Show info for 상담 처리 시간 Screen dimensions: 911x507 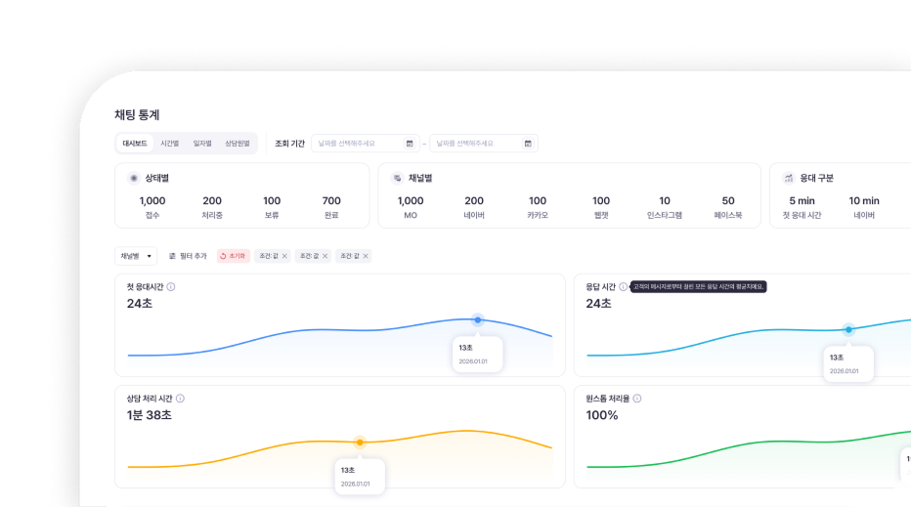tap(180, 399)
